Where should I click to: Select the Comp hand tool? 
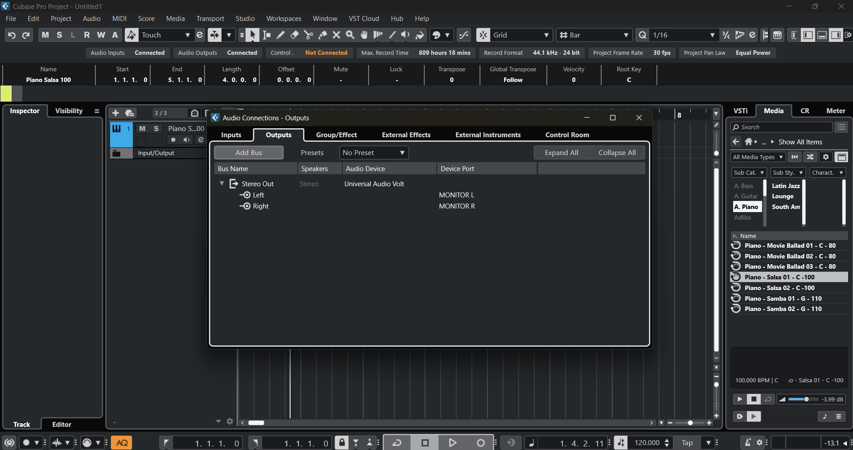coord(364,35)
